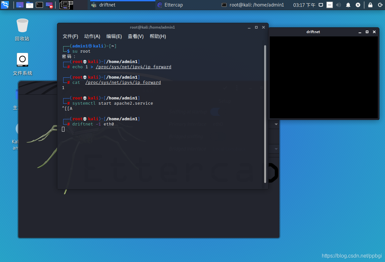The image size is (385, 262).
Task: Click the log out icon in the panel
Action: (380, 5)
